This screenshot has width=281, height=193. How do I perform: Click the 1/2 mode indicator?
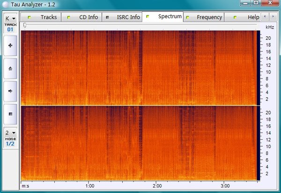pos(10,143)
